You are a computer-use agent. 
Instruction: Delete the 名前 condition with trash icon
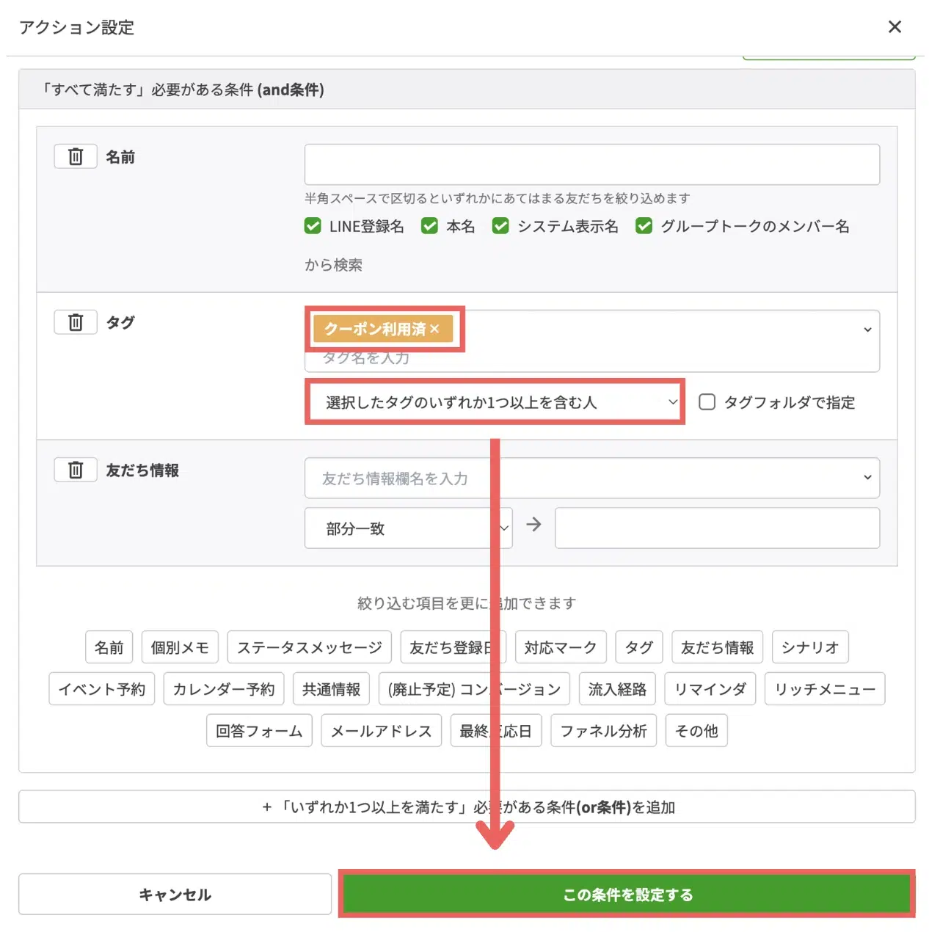[x=76, y=156]
